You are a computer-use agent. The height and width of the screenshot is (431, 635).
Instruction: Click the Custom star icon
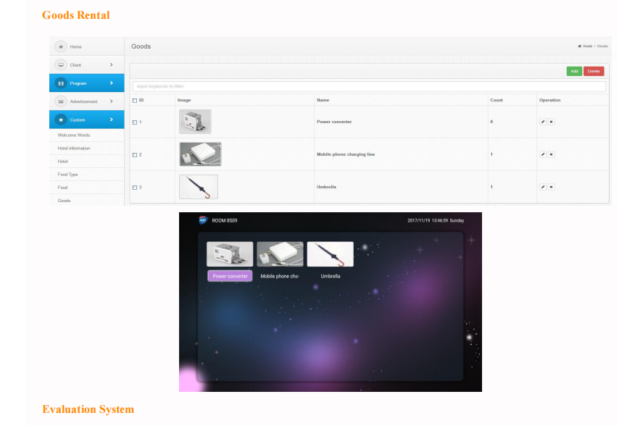(61, 120)
